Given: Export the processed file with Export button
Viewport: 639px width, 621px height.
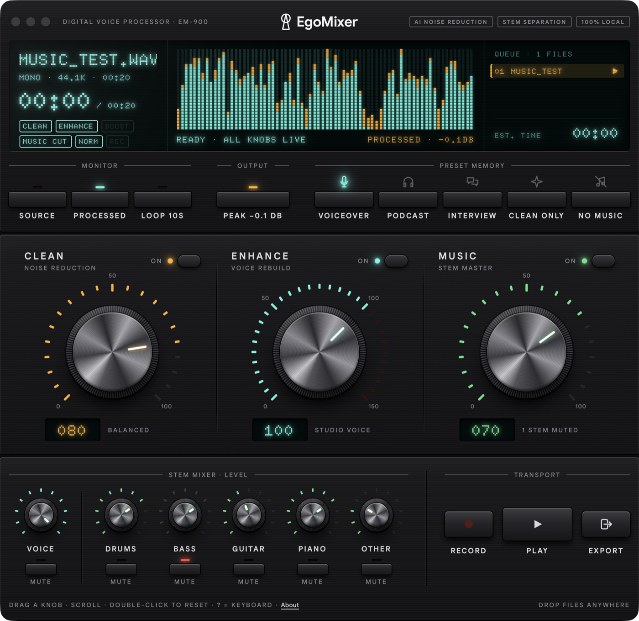Looking at the screenshot, I should click(x=606, y=524).
